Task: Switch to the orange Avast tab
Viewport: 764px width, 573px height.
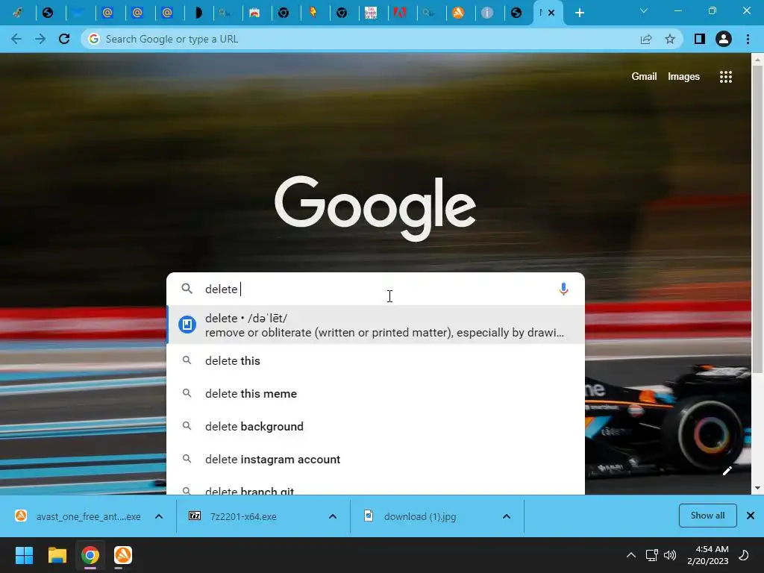Action: (x=458, y=13)
